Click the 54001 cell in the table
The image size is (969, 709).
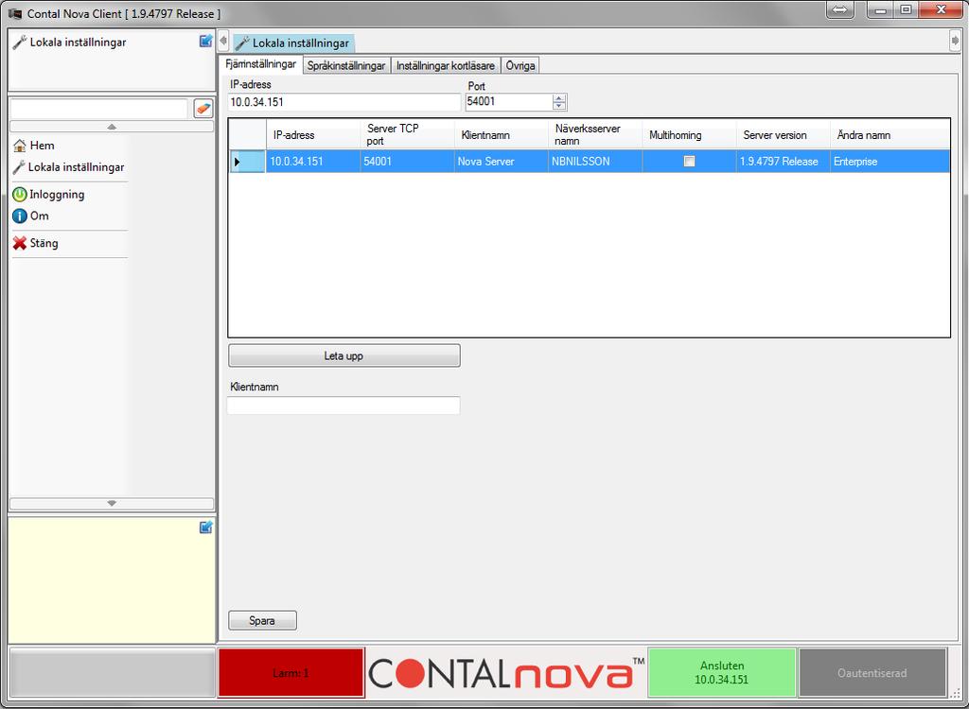[x=407, y=162]
